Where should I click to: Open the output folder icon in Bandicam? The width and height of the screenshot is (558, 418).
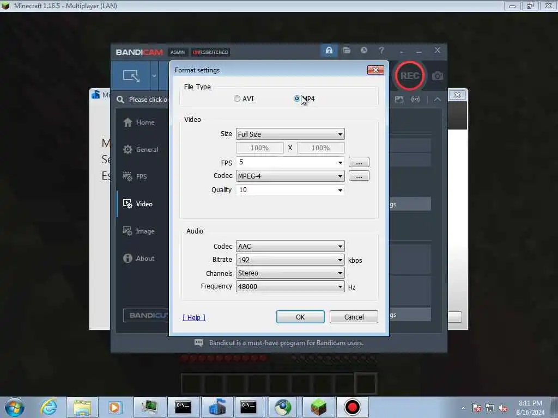[347, 51]
